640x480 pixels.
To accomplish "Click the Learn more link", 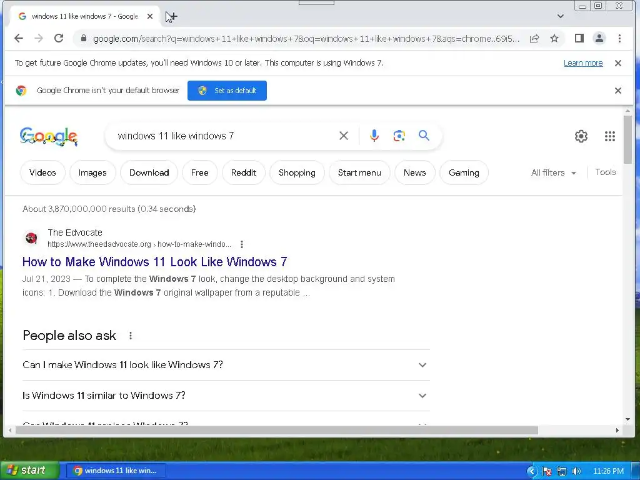I will (583, 63).
